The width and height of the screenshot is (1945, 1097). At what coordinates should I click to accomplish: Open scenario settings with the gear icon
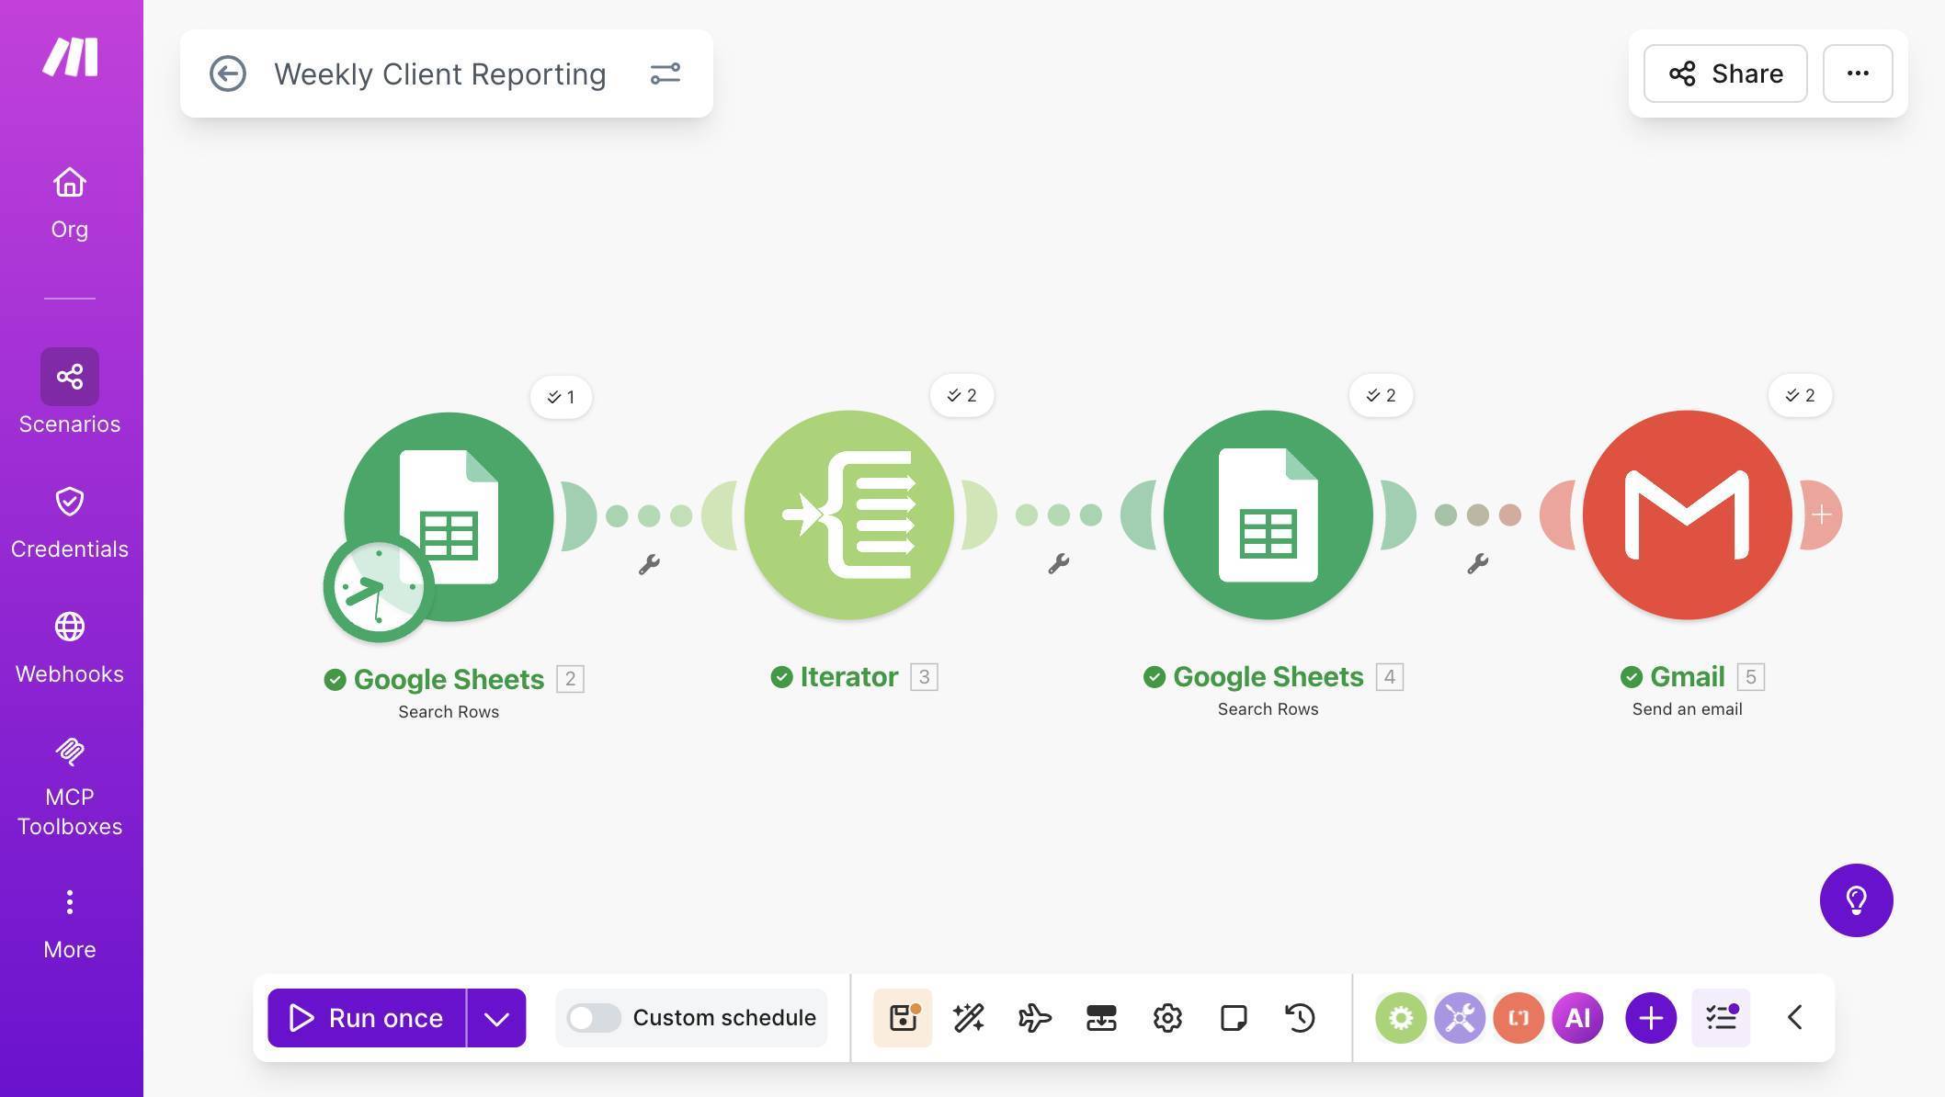(x=1166, y=1017)
